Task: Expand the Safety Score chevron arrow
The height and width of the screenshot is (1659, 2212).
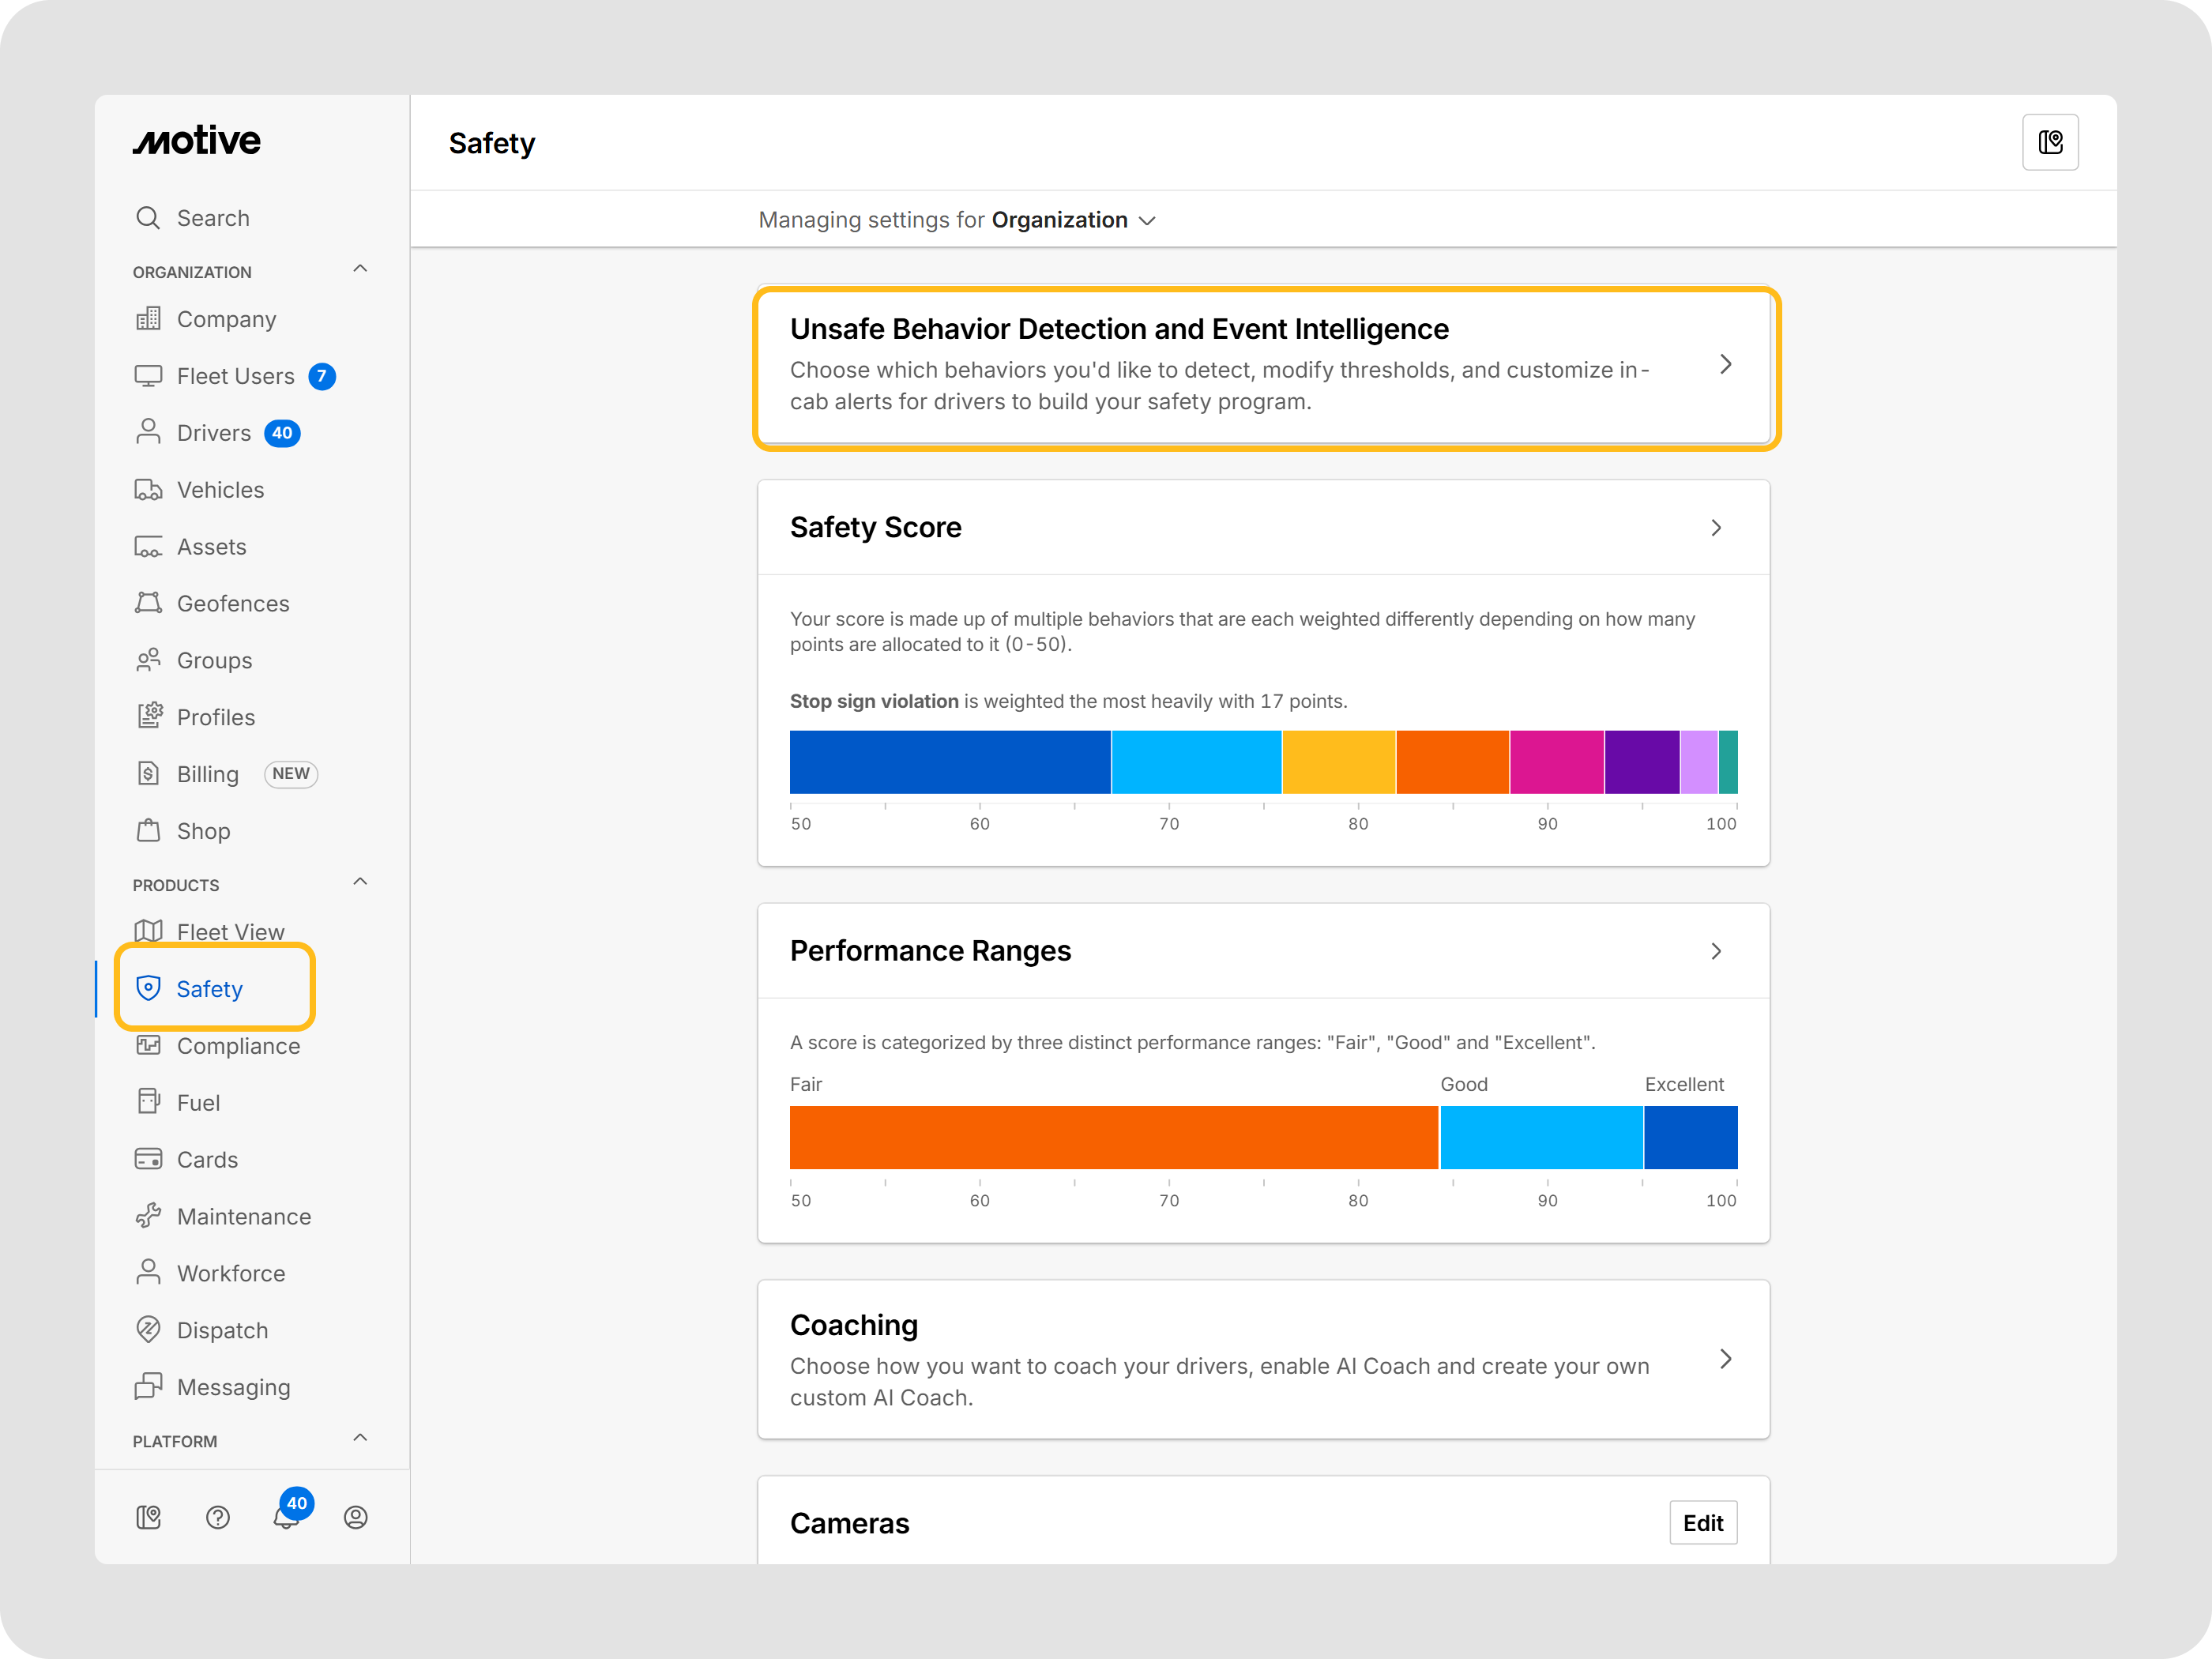Action: tap(1716, 528)
